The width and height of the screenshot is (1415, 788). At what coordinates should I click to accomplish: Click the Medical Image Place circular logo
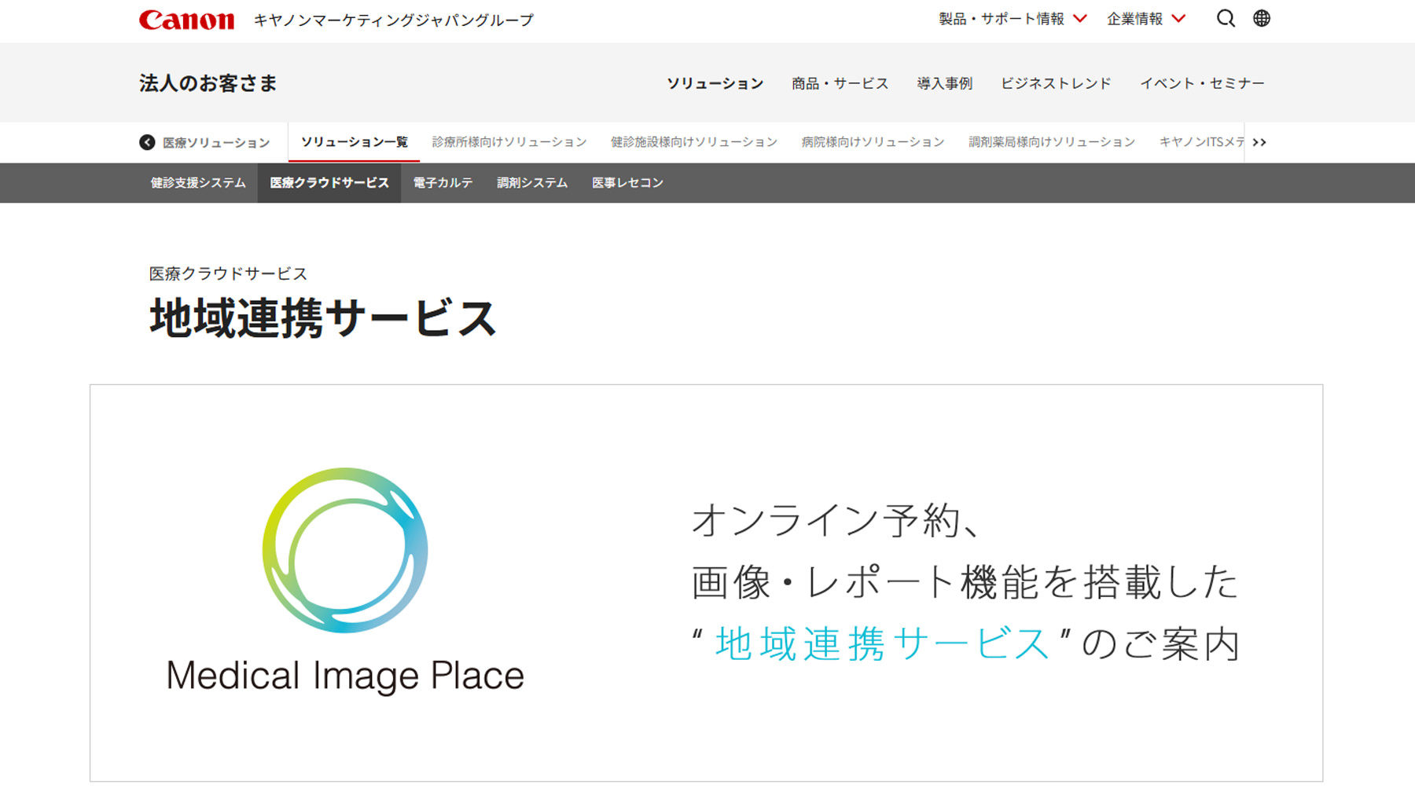point(345,550)
